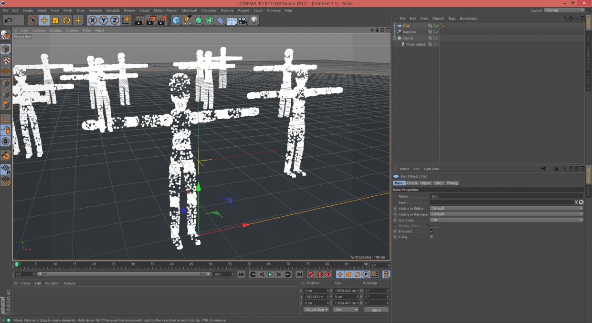Toggle Autokeying red button
The width and height of the screenshot is (592, 323).
(320, 274)
